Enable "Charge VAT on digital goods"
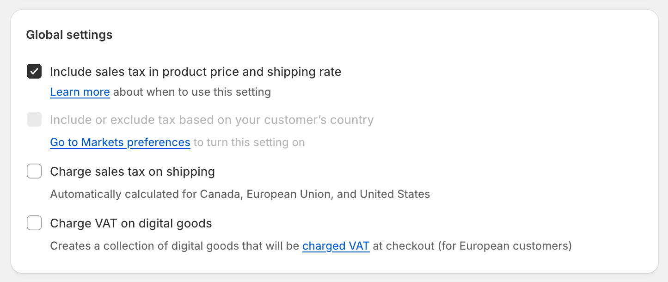This screenshot has width=668, height=282. click(34, 223)
